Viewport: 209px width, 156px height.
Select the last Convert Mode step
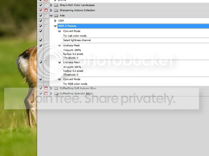(x=72, y=79)
